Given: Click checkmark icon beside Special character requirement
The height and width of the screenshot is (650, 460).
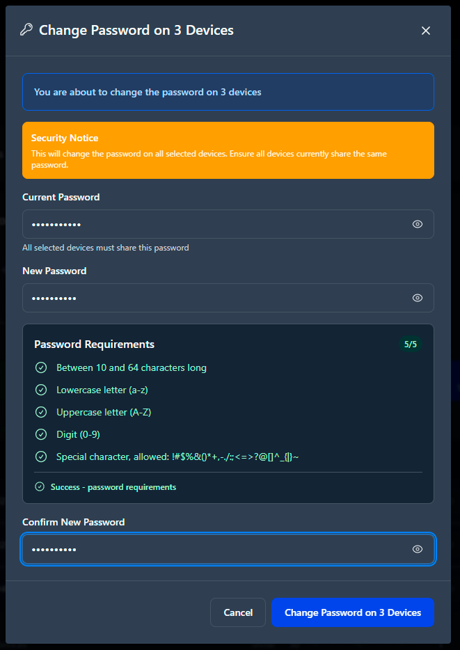Looking at the screenshot, I should coord(41,457).
